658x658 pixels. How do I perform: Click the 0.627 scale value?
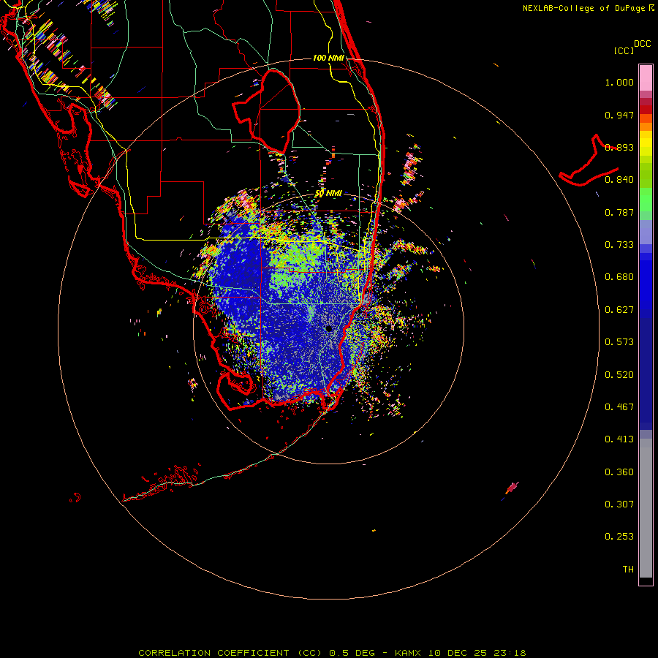click(619, 310)
